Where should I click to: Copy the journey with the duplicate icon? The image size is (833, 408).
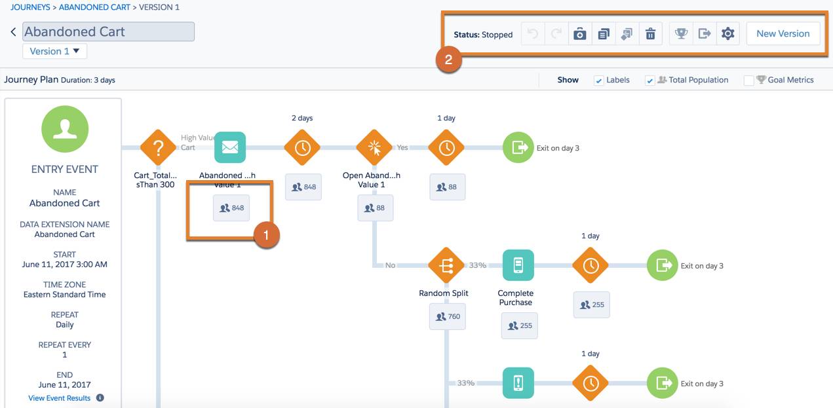604,33
